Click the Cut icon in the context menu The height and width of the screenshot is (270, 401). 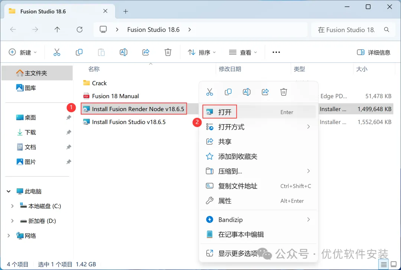209,92
